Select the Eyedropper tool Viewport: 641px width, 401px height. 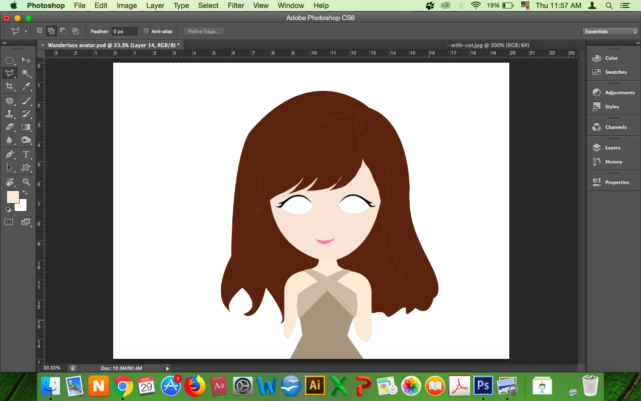(x=27, y=87)
